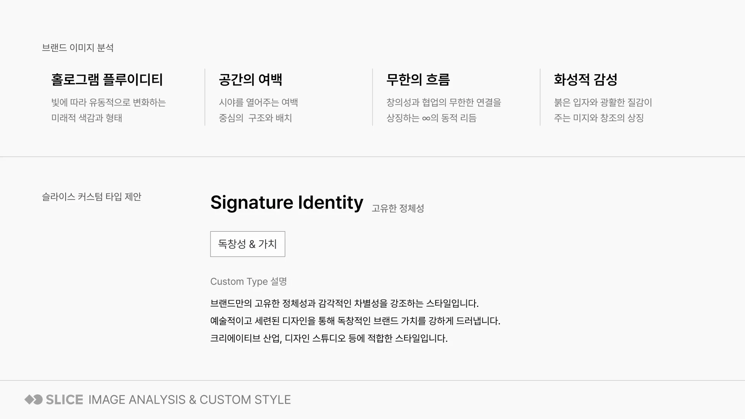
Task: Click IMAGE ANALYSIS & CUSTOM STYLE footer text
Action: click(190, 400)
